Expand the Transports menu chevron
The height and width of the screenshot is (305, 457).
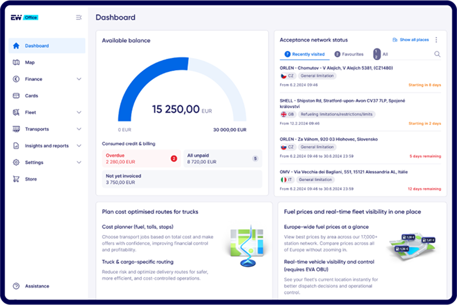pyautogui.click(x=79, y=129)
